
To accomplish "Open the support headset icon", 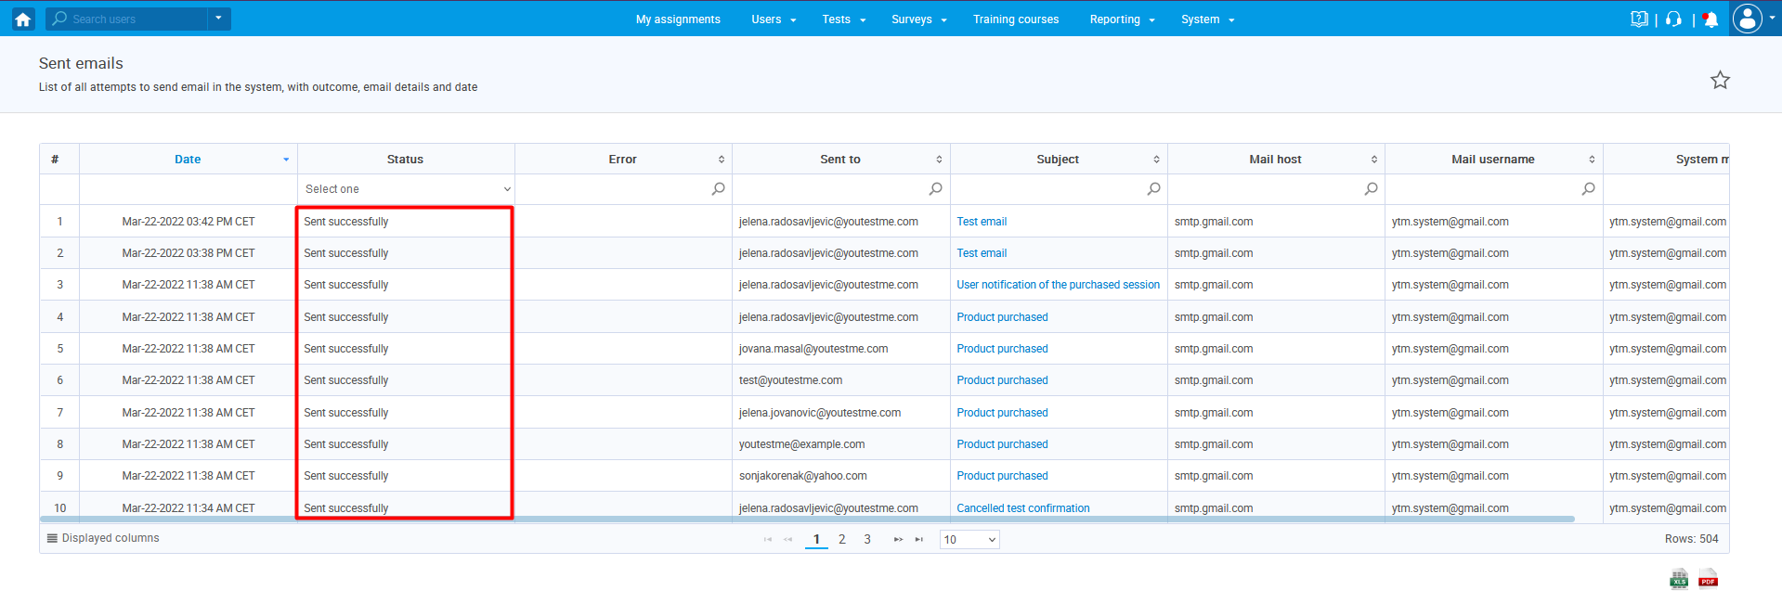I will pyautogui.click(x=1673, y=19).
